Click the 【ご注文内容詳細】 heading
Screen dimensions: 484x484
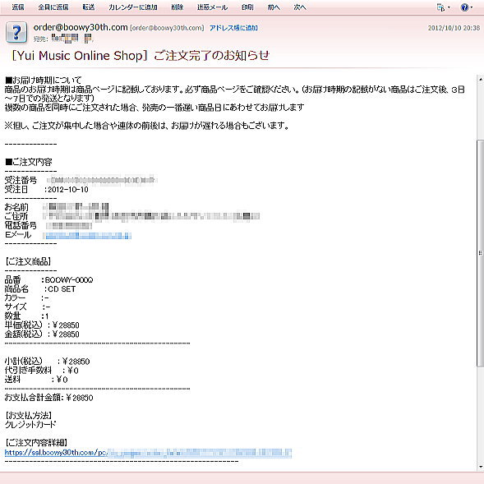coord(36,443)
